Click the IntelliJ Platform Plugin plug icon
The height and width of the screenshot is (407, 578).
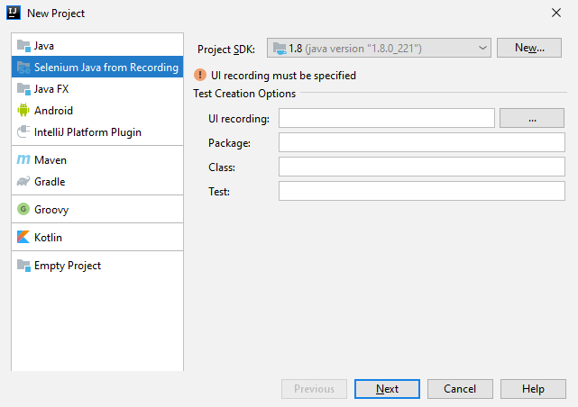[23, 131]
